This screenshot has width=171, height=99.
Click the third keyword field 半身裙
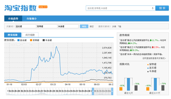coord(68,26)
